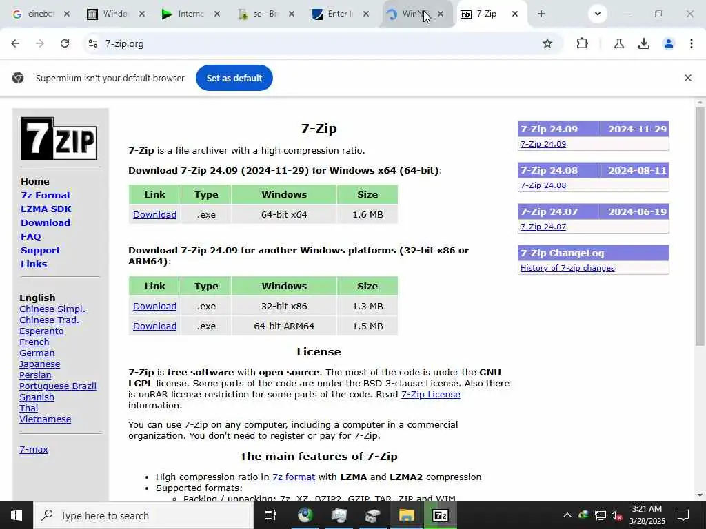Open the 7-Zip 24.07 news link
The height and width of the screenshot is (529, 706).
point(543,227)
